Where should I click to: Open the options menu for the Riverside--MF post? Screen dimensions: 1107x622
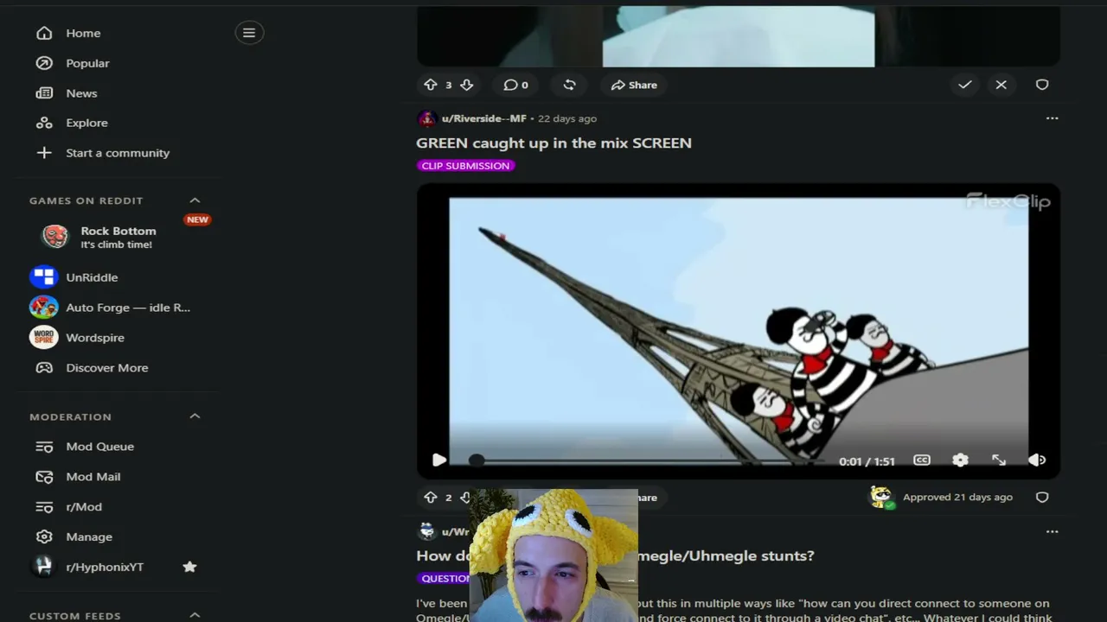(1052, 118)
